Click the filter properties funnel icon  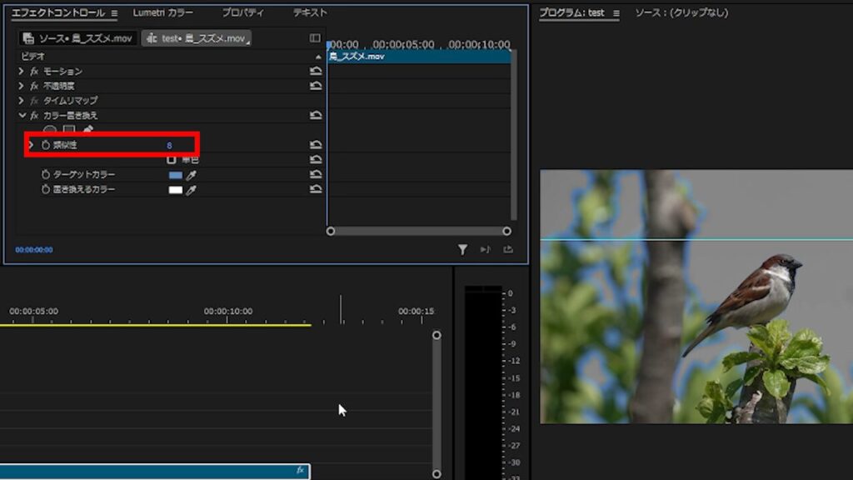coord(462,249)
